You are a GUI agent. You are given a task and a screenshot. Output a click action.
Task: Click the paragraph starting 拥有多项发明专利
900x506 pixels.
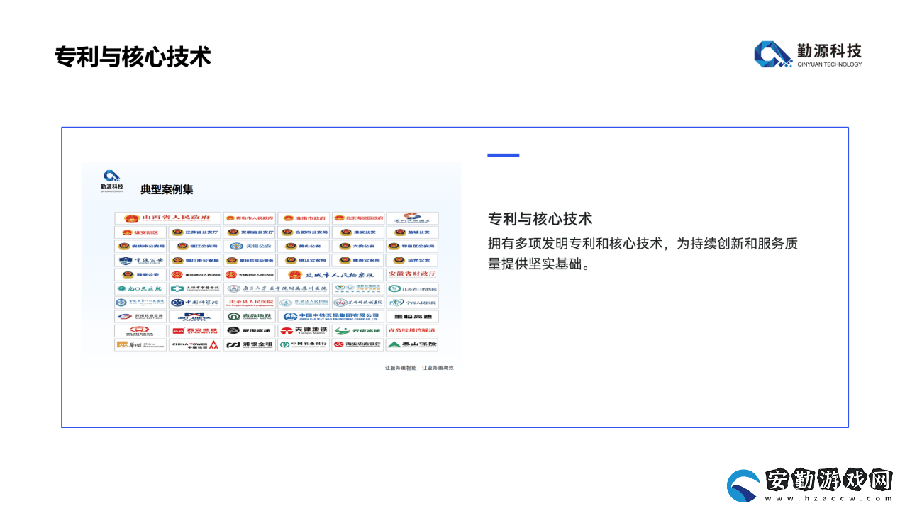click(643, 254)
